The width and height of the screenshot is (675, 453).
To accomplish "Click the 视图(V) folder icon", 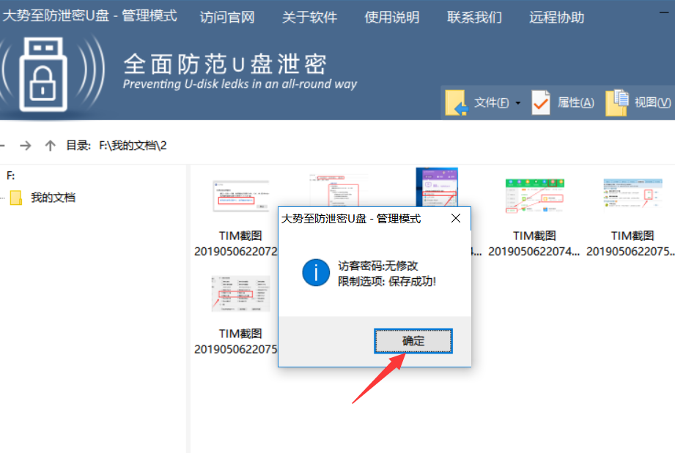I will (x=617, y=102).
